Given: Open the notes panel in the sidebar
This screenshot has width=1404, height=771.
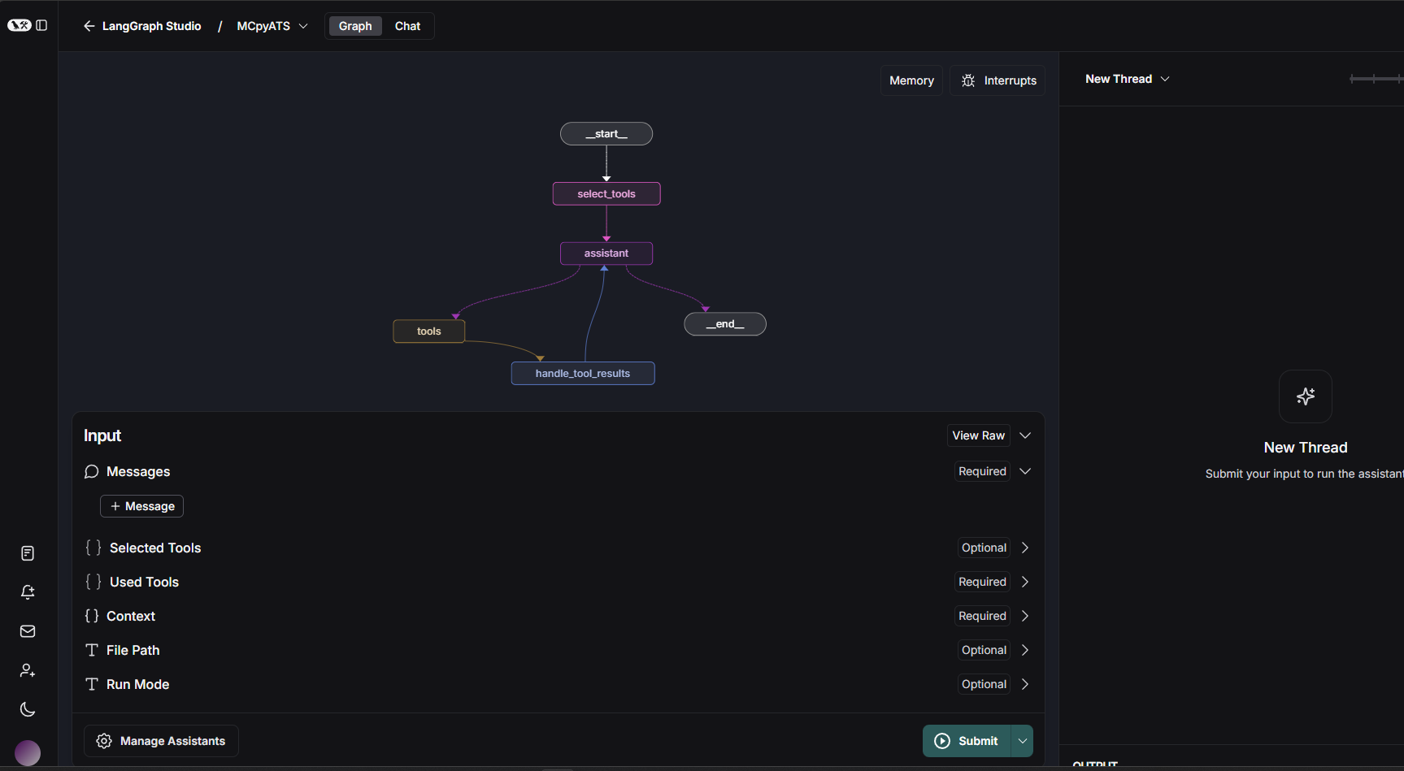Looking at the screenshot, I should (x=27, y=553).
